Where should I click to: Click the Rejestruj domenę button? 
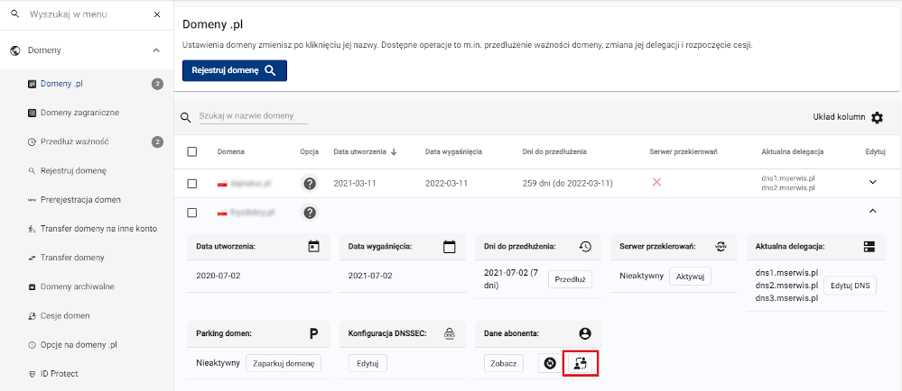tap(234, 70)
